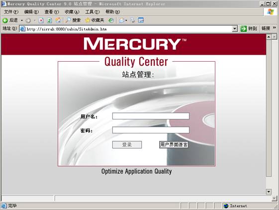Click the History toolbar icon
Screen dimensions: 279x210
[111, 20]
